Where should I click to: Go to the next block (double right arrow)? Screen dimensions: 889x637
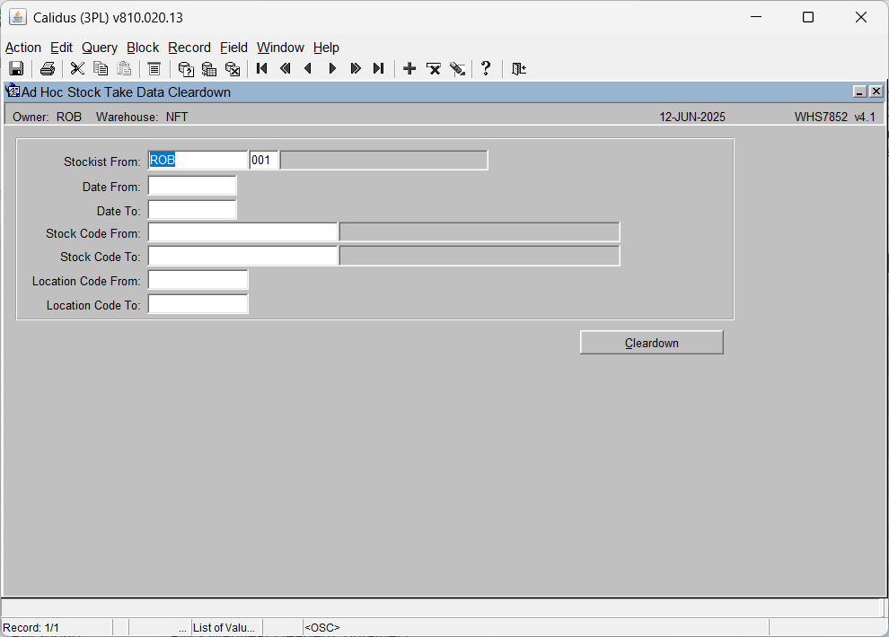356,68
